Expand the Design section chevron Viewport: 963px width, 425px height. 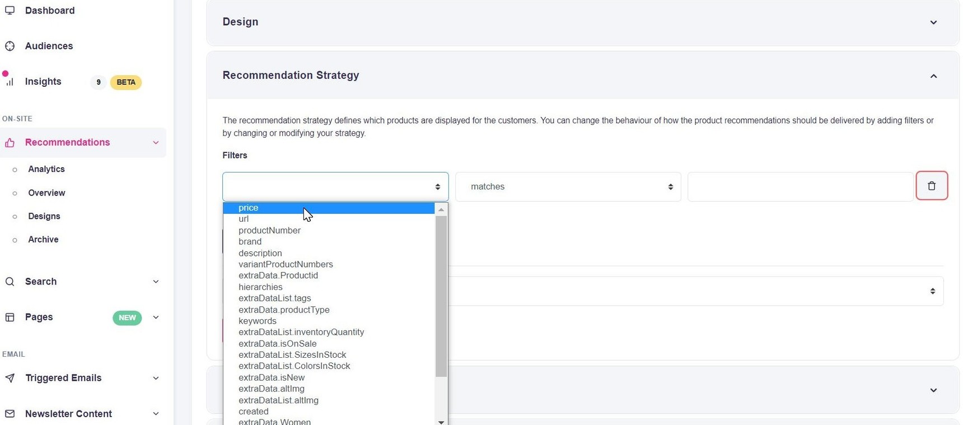[933, 22]
